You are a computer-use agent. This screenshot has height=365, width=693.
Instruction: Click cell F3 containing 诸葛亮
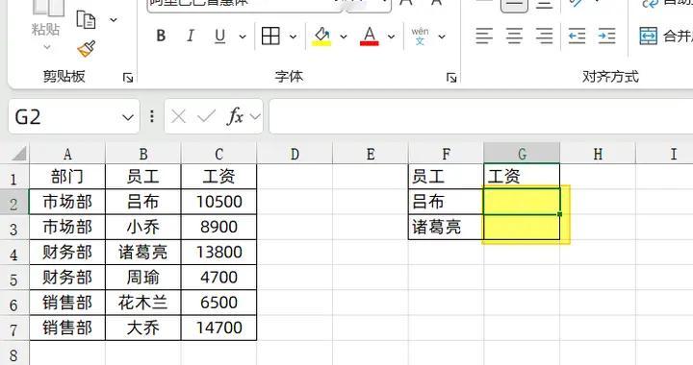446,227
